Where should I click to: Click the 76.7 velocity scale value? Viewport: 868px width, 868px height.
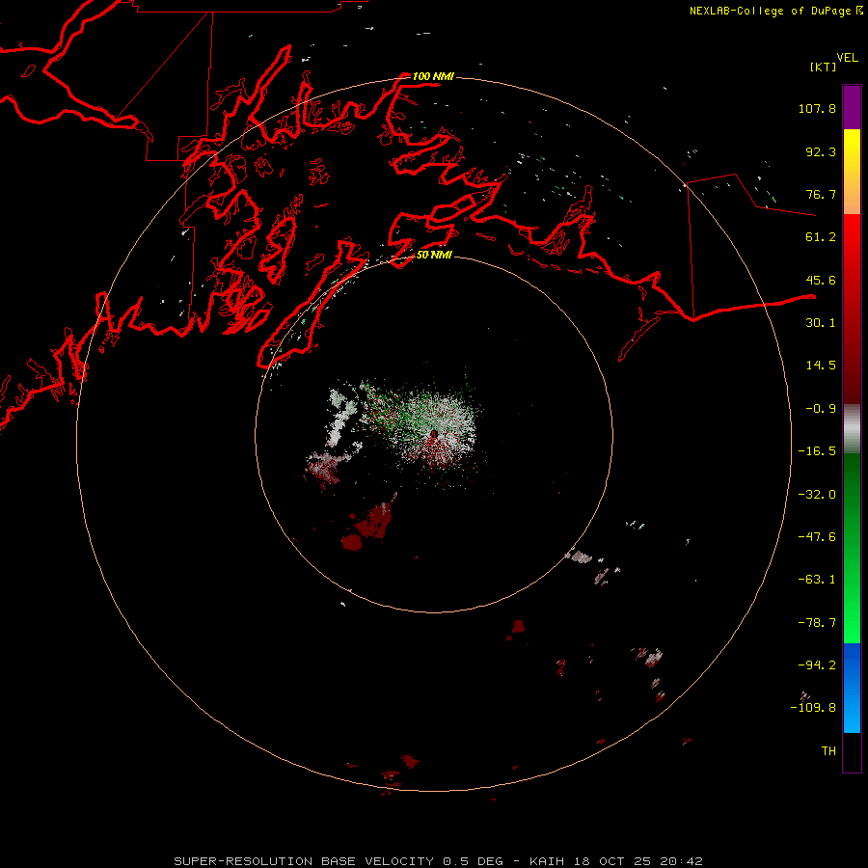coord(821,194)
